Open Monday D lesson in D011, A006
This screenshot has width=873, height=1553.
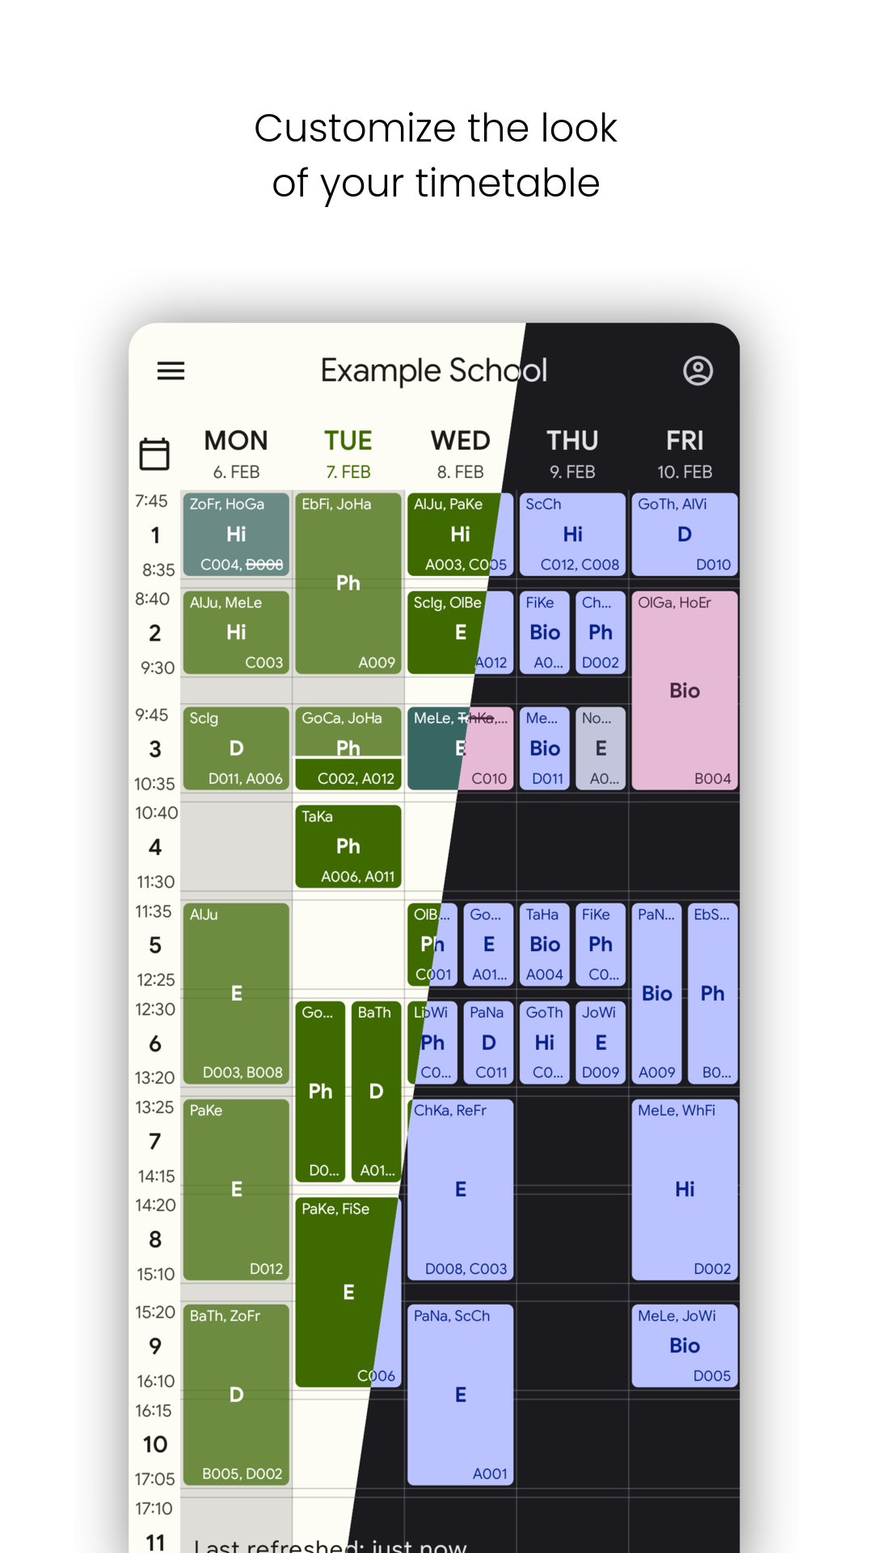pyautogui.click(x=236, y=748)
